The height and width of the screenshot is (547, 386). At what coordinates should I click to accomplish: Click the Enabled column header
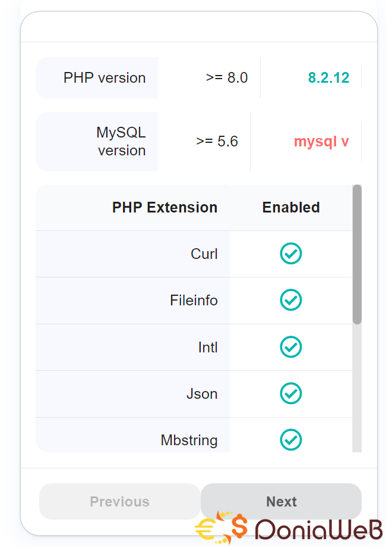[x=291, y=207]
